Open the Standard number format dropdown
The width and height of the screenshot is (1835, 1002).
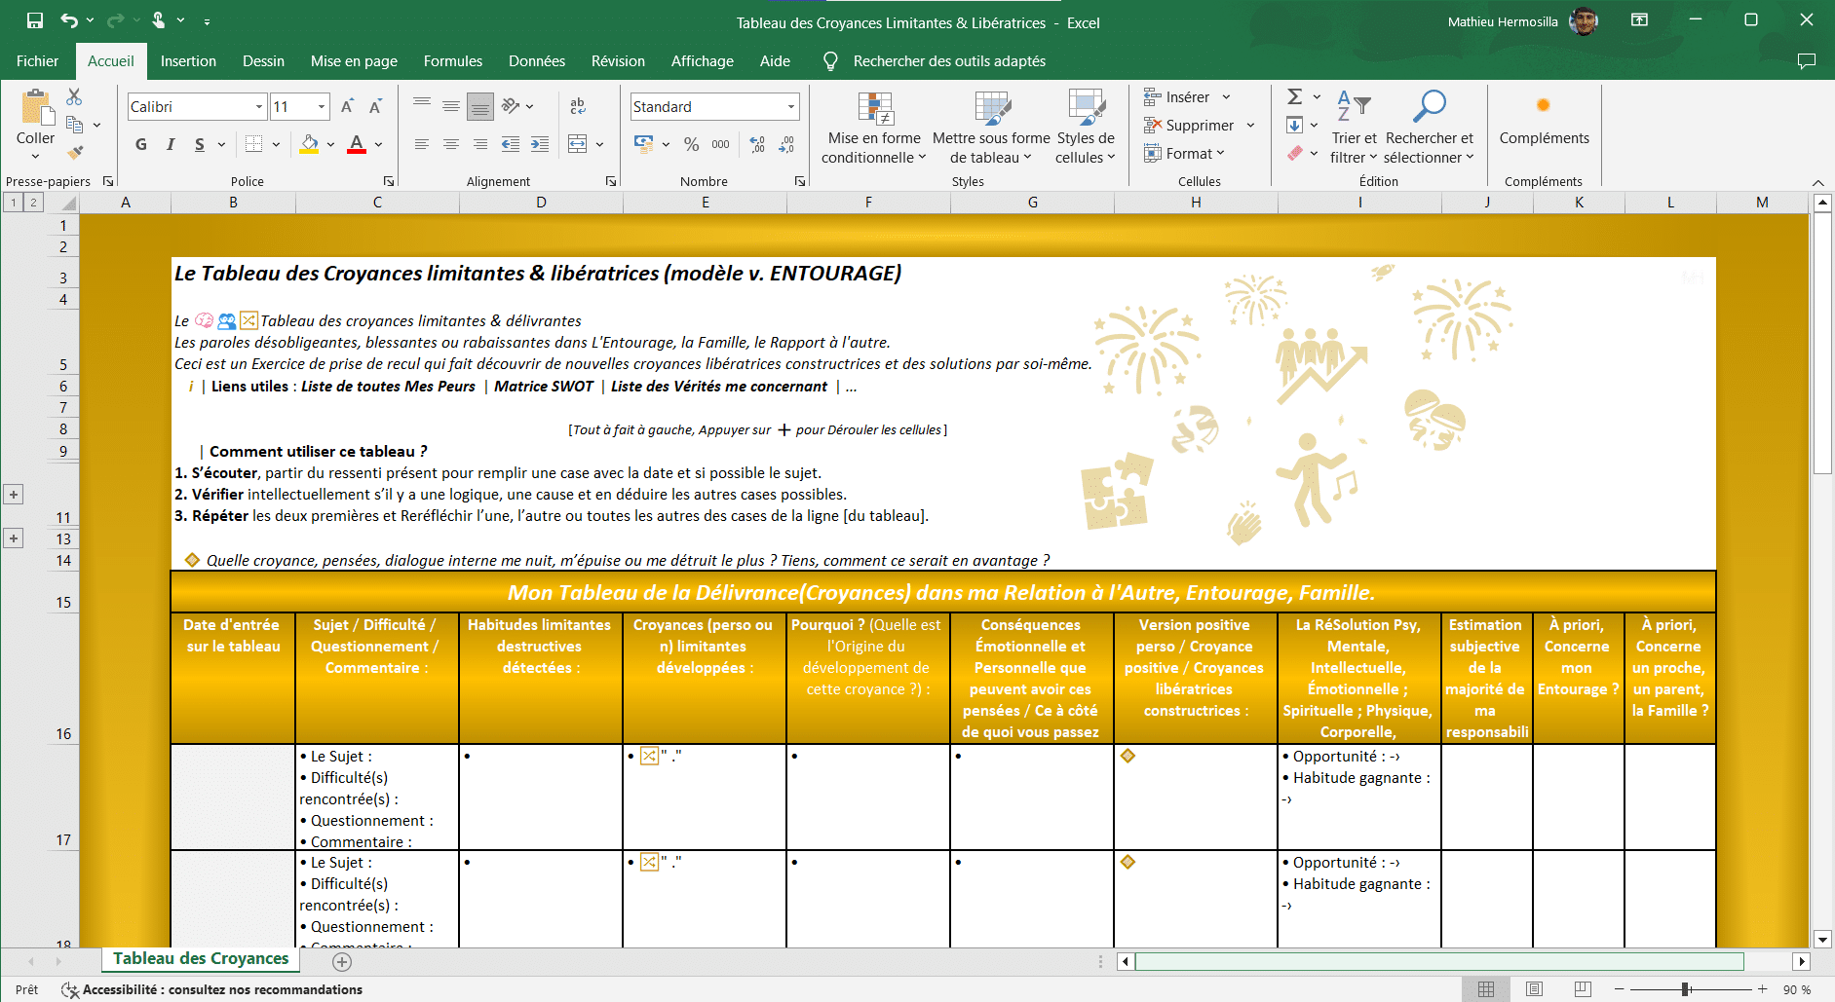[790, 107]
